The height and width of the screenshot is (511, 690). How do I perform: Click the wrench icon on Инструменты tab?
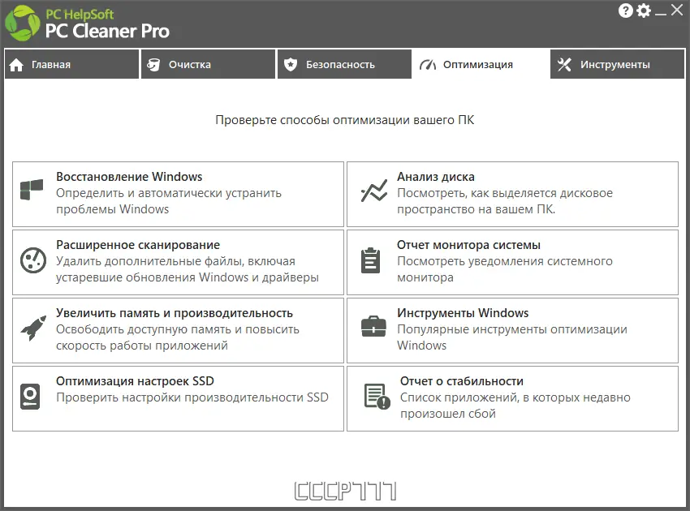[565, 65]
